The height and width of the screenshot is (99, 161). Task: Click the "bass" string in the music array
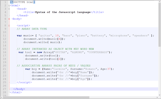[67, 36]
